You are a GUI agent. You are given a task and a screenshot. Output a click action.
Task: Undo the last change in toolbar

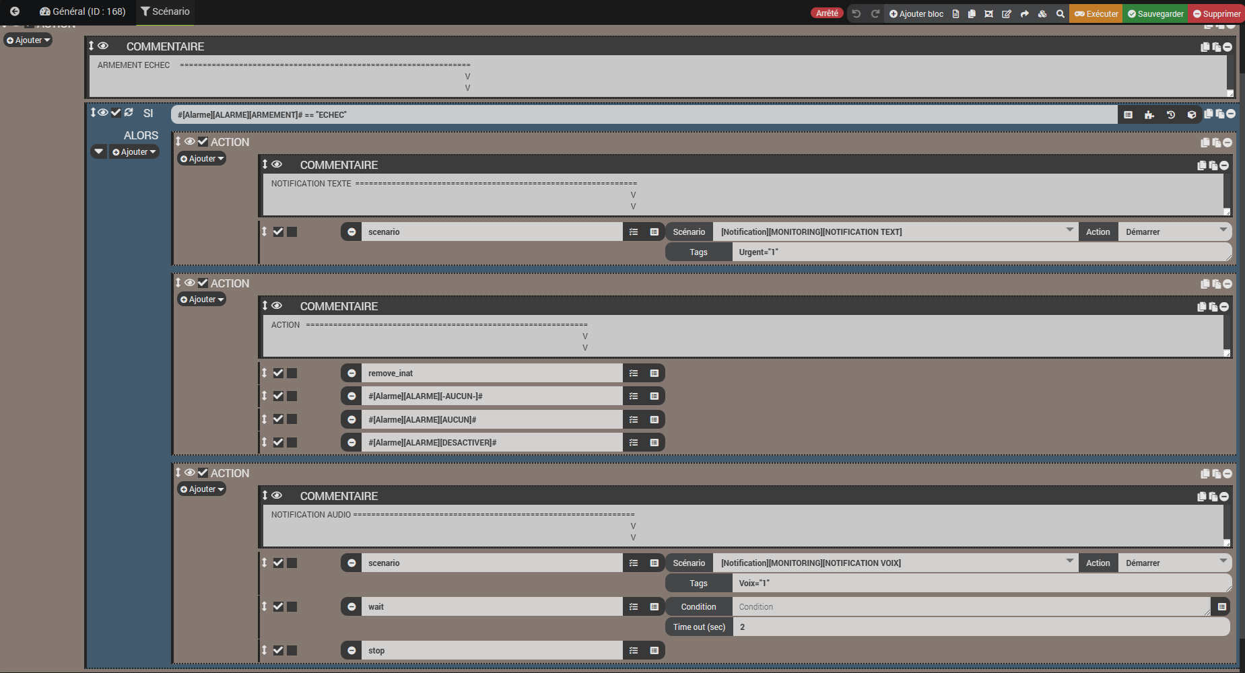tap(856, 13)
